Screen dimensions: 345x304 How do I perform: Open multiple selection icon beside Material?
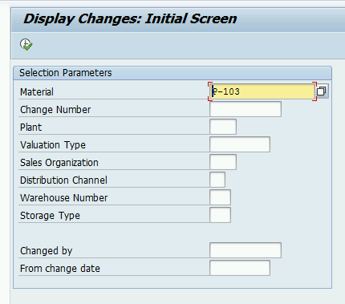pyautogui.click(x=322, y=91)
